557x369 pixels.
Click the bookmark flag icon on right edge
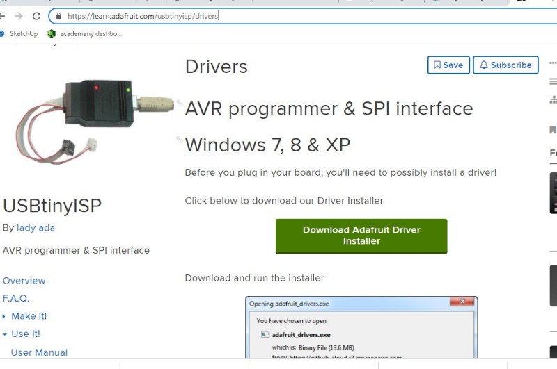pos(553,130)
